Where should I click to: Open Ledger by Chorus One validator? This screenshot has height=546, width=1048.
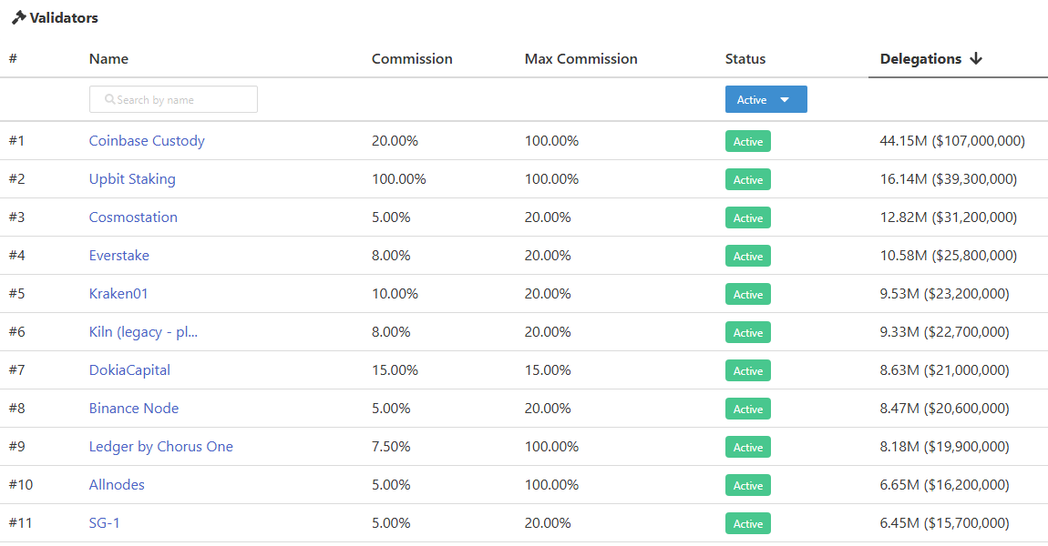coord(161,447)
